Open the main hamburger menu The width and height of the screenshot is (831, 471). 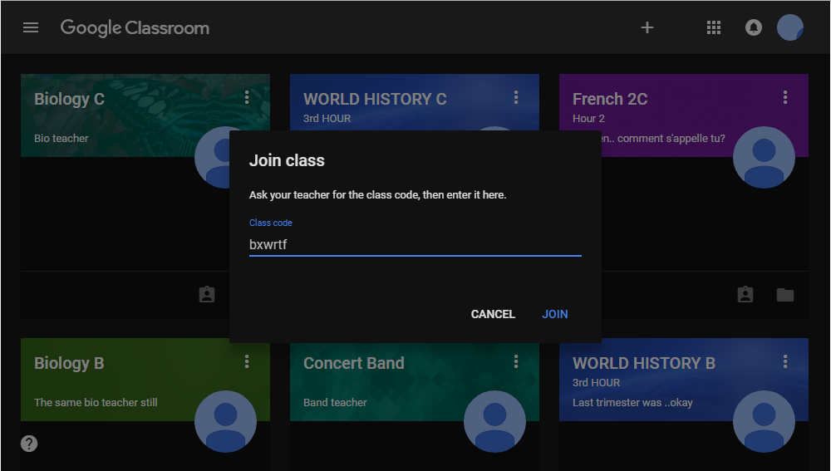coord(31,27)
